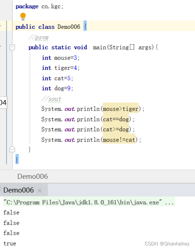This screenshot has width=195, height=249.
Task: Click the highlighted opening brace of the class
Action: 85,26
